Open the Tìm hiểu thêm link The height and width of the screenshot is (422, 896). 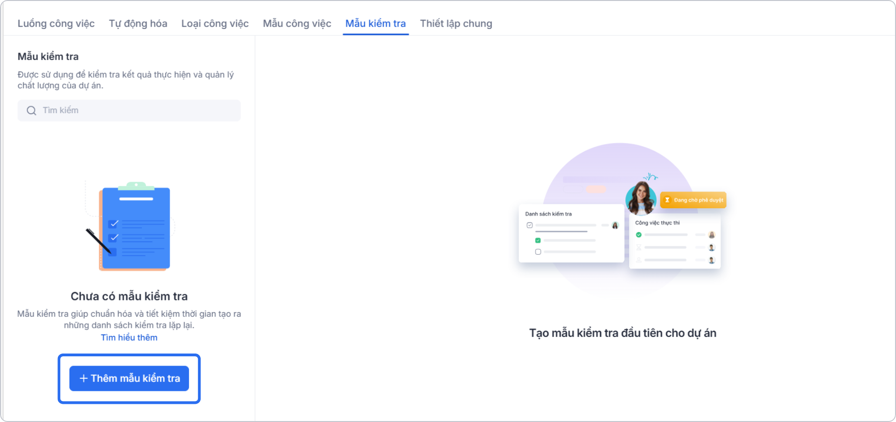[x=129, y=337]
